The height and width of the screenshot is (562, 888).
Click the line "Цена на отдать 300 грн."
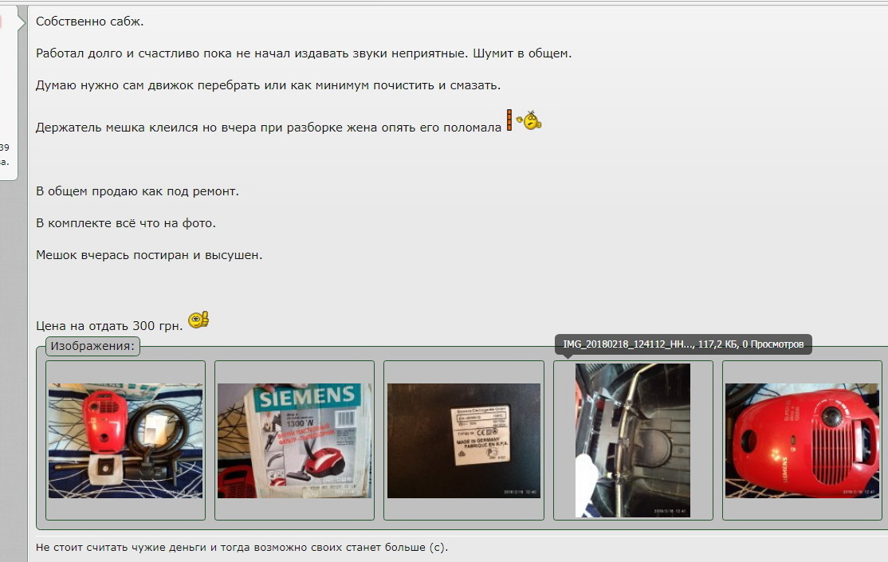(x=109, y=326)
